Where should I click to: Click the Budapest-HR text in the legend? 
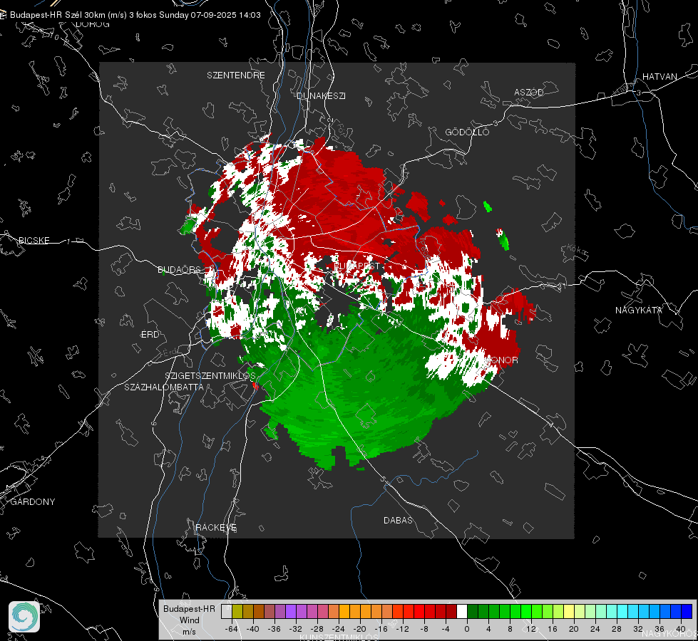(x=189, y=609)
